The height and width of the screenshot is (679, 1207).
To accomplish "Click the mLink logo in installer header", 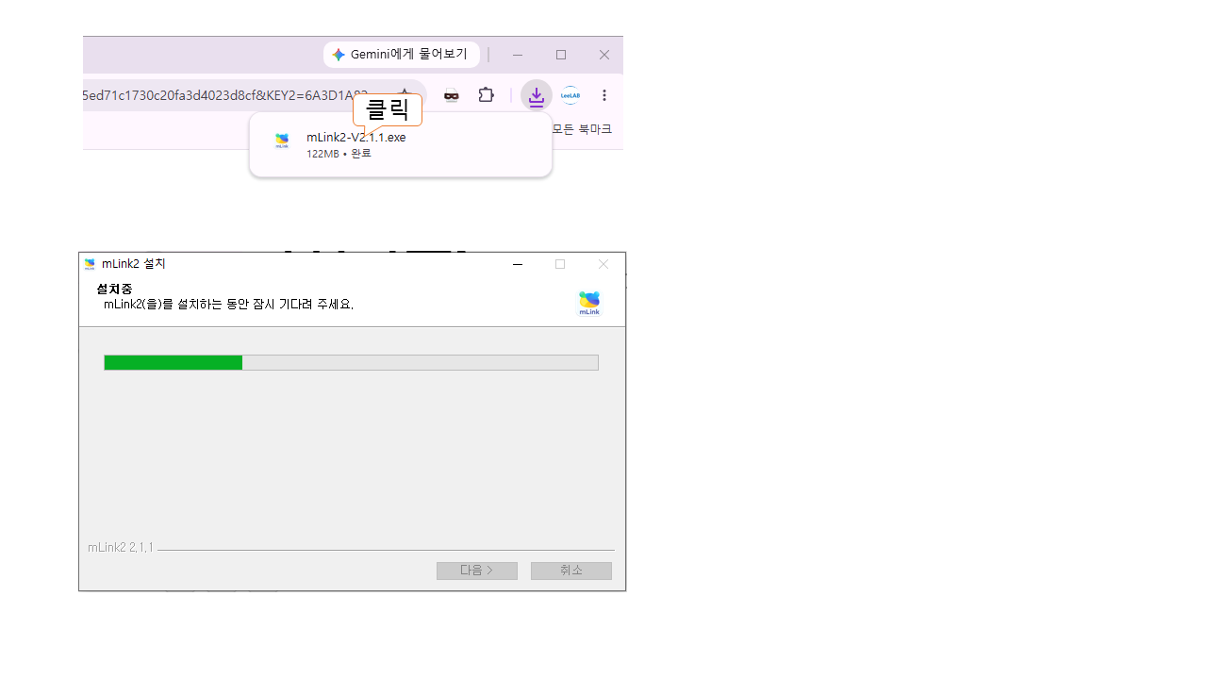I will point(589,303).
